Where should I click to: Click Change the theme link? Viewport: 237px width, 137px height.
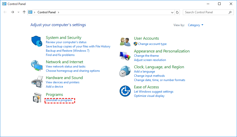(x=147, y=56)
